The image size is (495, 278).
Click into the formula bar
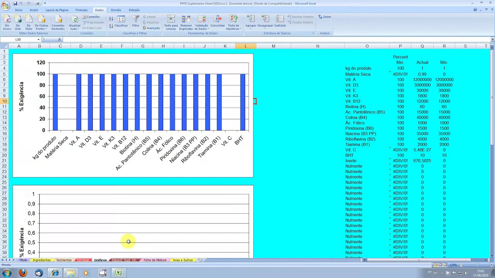point(276,39)
